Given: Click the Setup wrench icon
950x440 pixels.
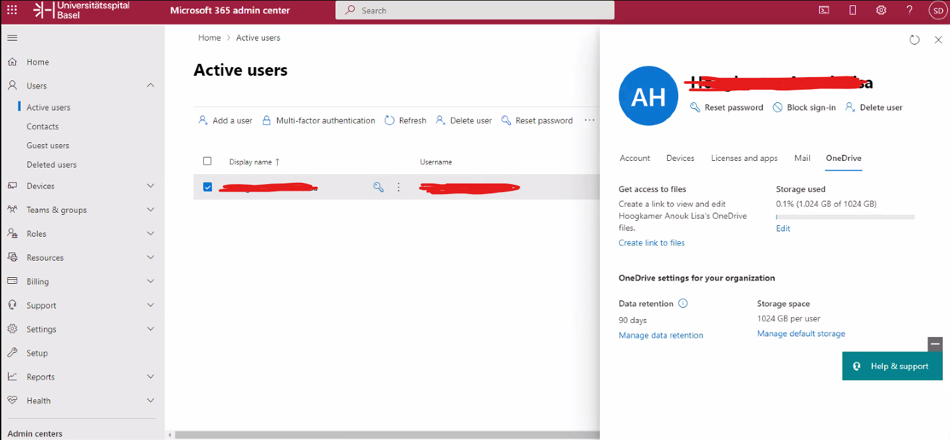Looking at the screenshot, I should coord(12,353).
